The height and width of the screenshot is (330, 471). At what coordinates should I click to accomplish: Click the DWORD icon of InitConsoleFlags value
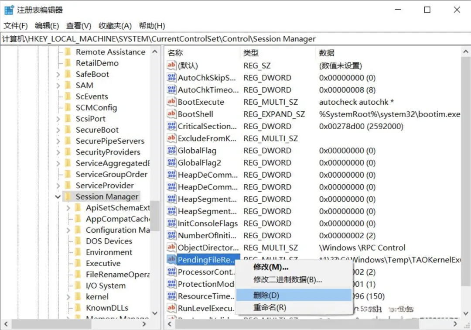(171, 223)
